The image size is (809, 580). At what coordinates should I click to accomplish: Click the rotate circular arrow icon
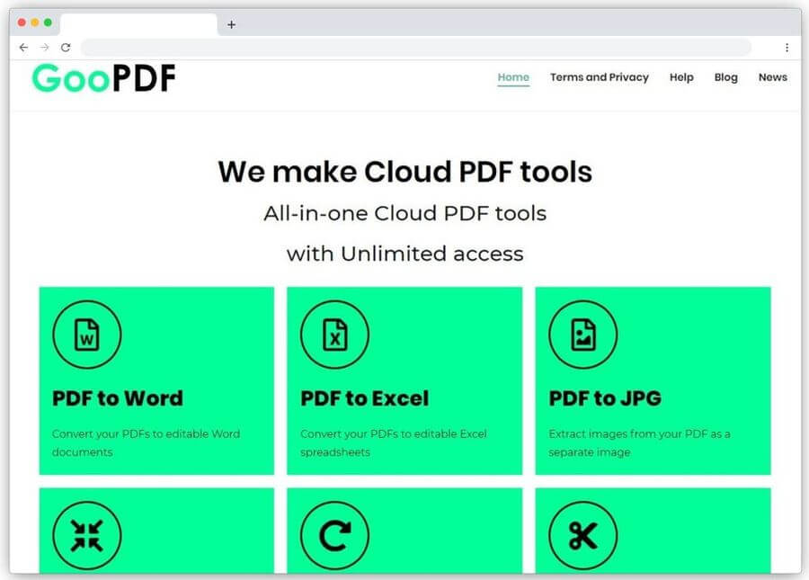[335, 536]
